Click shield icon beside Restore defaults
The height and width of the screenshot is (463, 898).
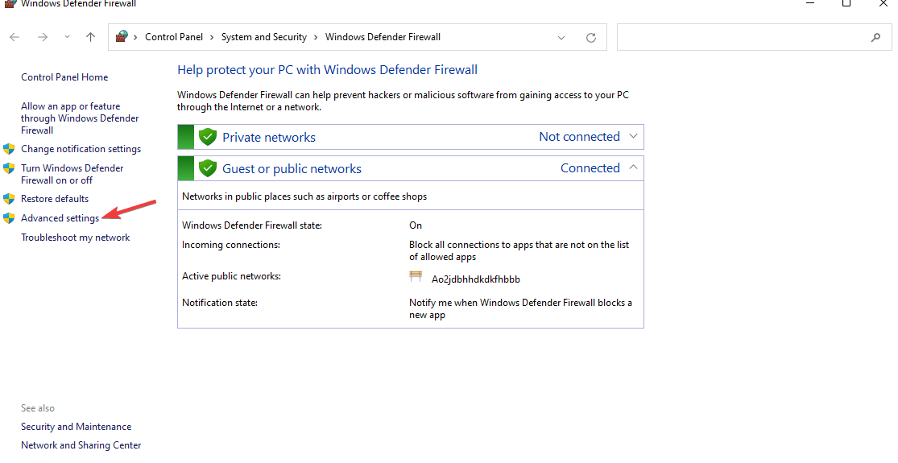[9, 199]
